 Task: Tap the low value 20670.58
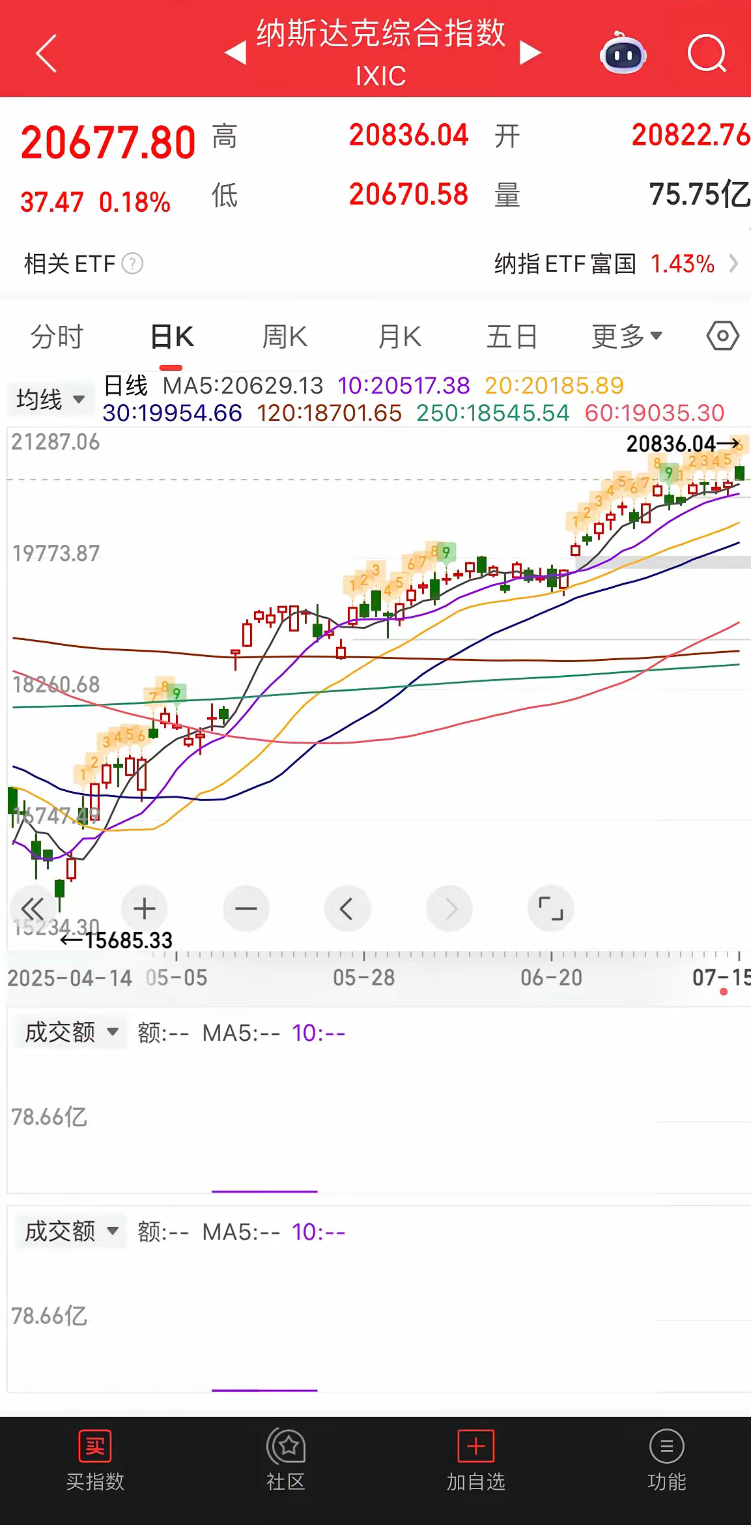tap(408, 194)
